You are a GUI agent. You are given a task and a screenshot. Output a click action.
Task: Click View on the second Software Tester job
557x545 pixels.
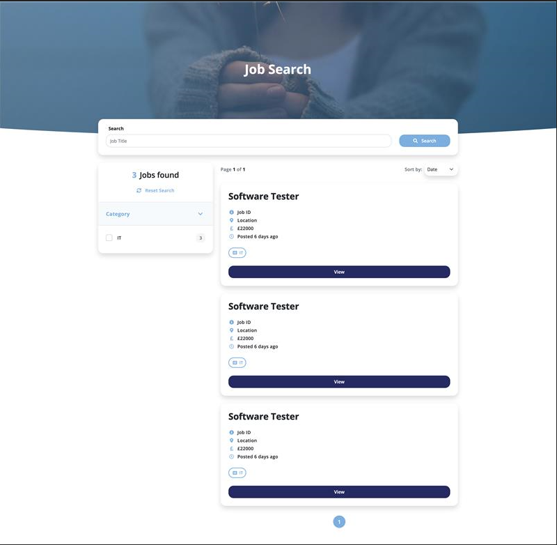click(x=339, y=381)
